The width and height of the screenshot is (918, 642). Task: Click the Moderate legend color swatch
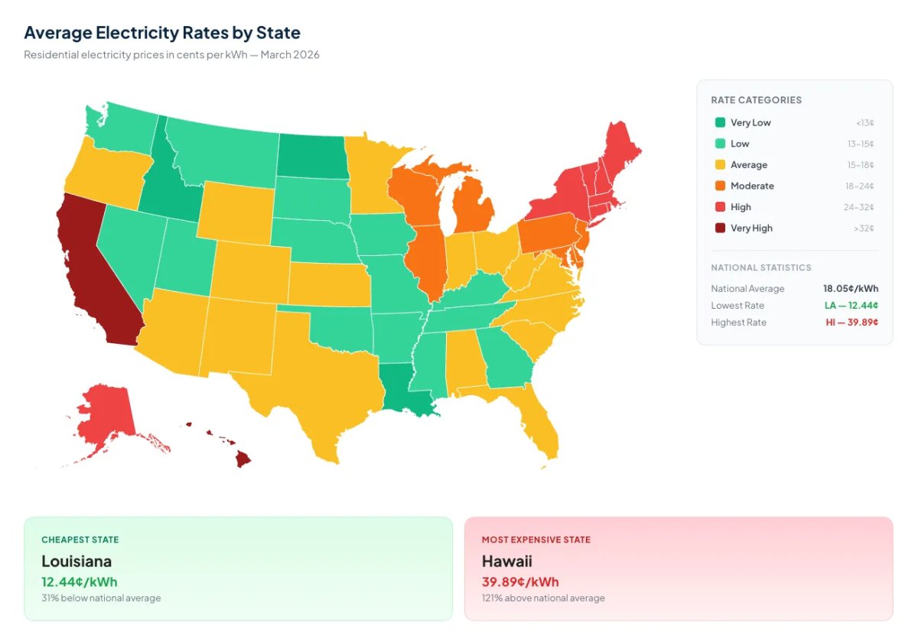720,186
